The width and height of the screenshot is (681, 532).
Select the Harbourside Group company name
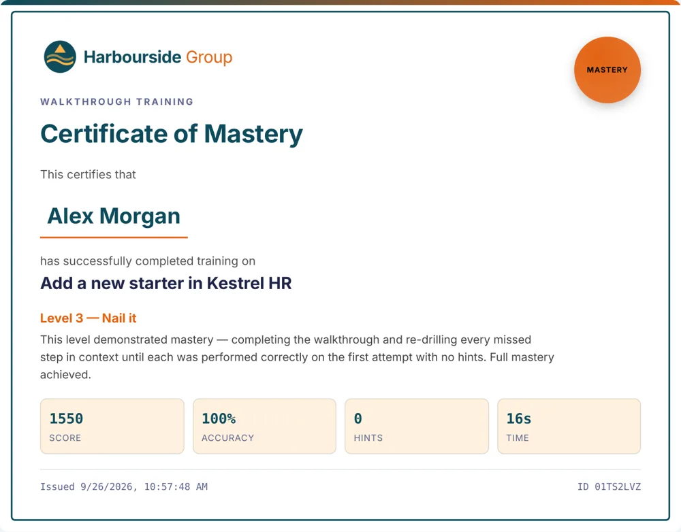[x=158, y=57]
